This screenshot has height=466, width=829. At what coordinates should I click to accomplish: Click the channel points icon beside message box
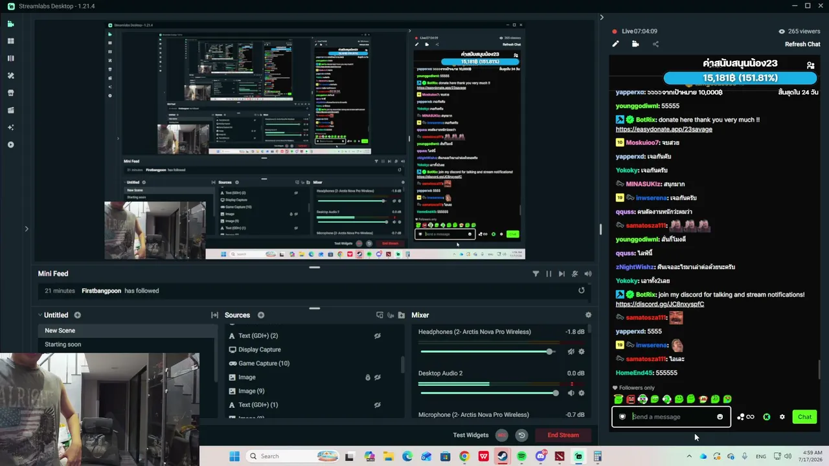(x=745, y=417)
